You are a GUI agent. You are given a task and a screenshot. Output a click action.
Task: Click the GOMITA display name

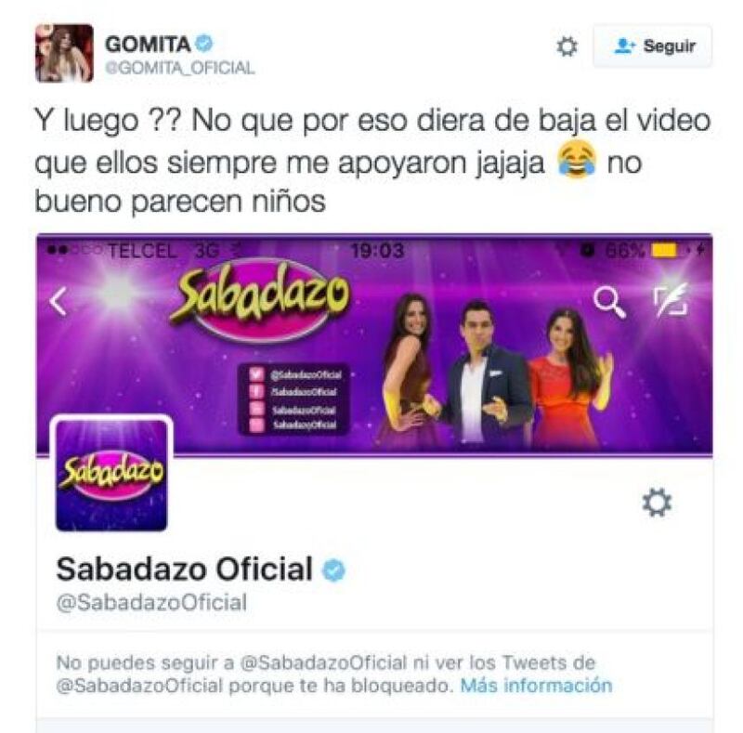click(x=148, y=44)
